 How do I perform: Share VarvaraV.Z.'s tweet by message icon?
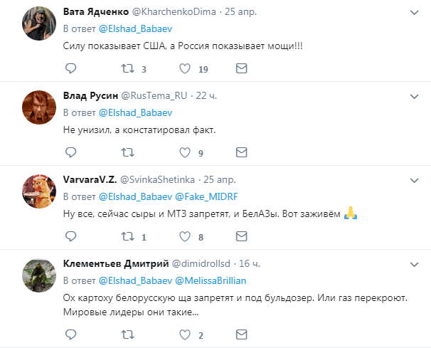coord(241,236)
